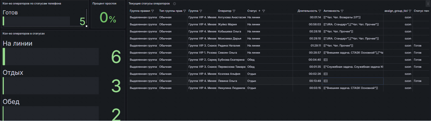Viewport: 431px width, 121px height.
Task: Open the filter for the Тип группы прав column
Action: (x=185, y=11)
